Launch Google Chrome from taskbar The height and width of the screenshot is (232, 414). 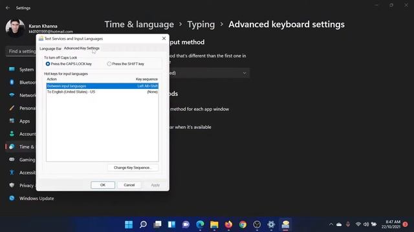[x=243, y=224]
